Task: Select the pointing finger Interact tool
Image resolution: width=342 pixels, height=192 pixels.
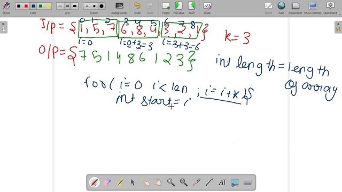Action: pyautogui.click(x=145, y=182)
